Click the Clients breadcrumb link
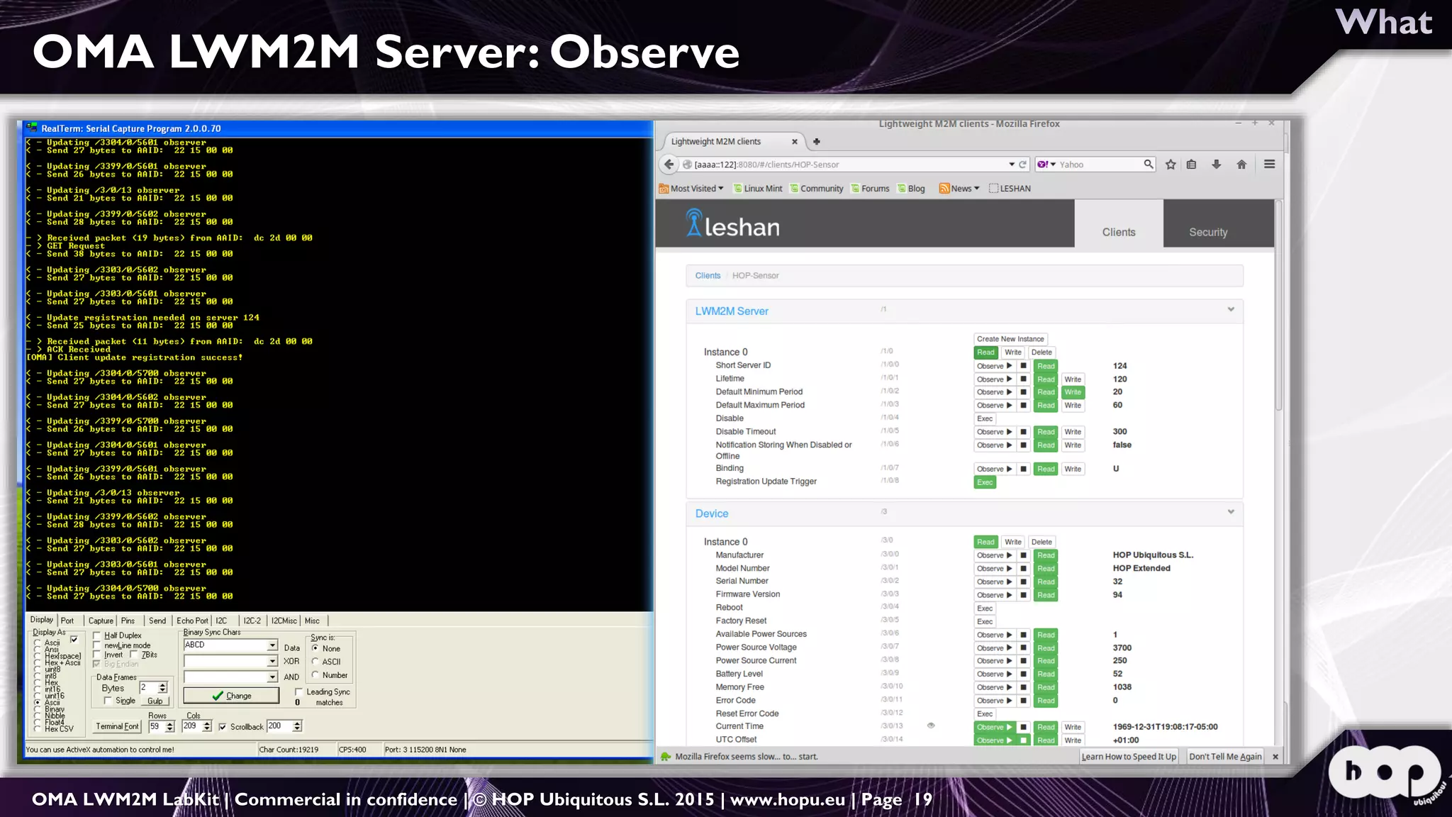This screenshot has width=1452, height=817. coord(708,276)
